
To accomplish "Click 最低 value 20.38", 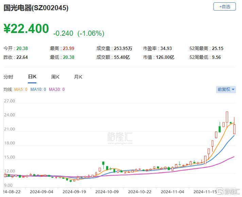I will click(x=69, y=57).
